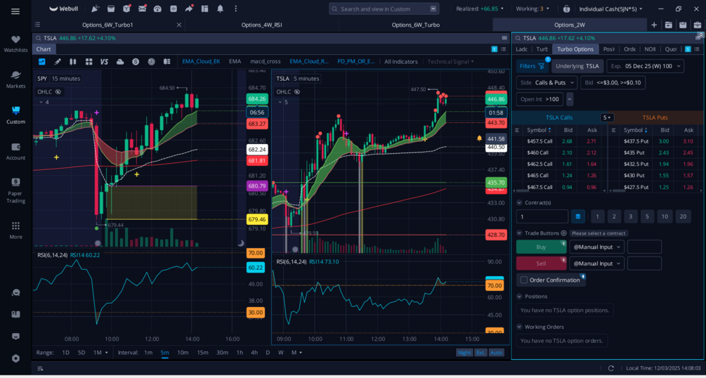
Task: Toggle the price lock icon near account selector
Action: (566, 9)
